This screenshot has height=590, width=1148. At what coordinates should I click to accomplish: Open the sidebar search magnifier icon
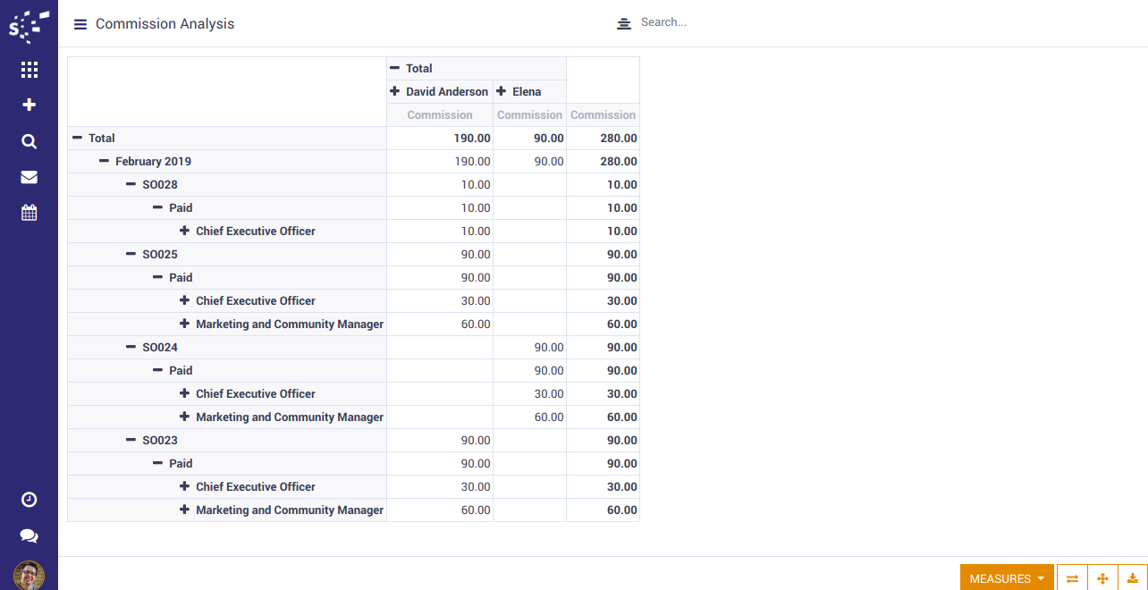click(x=29, y=141)
